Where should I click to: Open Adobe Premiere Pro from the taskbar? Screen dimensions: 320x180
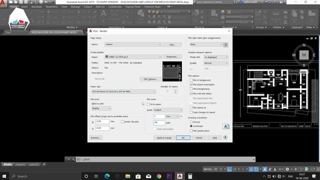pyautogui.click(x=169, y=176)
